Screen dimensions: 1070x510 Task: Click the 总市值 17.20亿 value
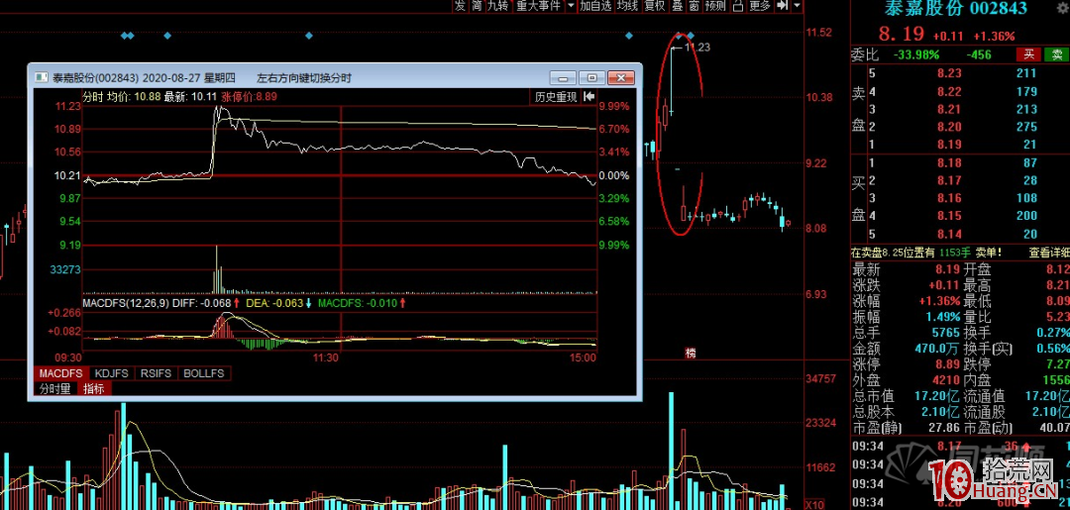[936, 395]
